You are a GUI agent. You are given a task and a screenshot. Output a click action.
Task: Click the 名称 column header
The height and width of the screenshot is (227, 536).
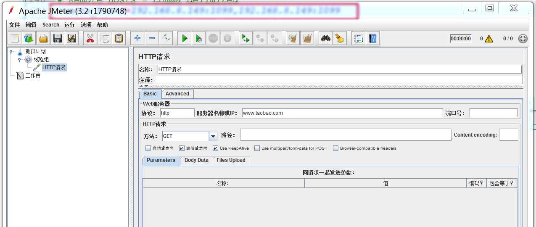click(223, 183)
